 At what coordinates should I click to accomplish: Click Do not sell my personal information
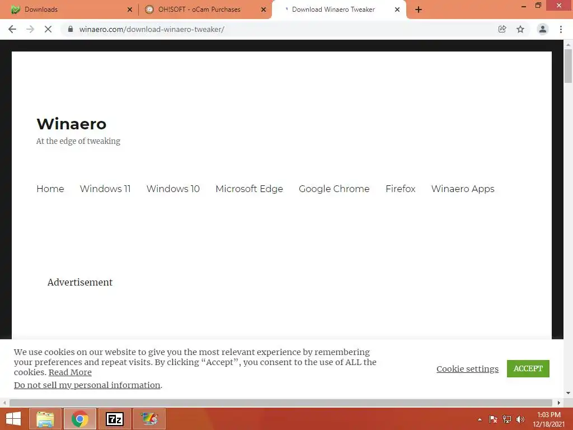[87, 385]
